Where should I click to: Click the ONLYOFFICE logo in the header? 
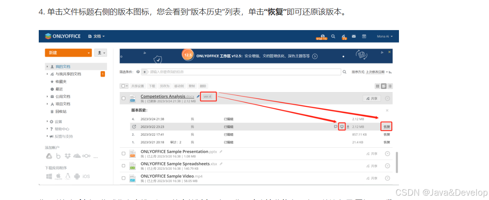pyautogui.click(x=63, y=36)
